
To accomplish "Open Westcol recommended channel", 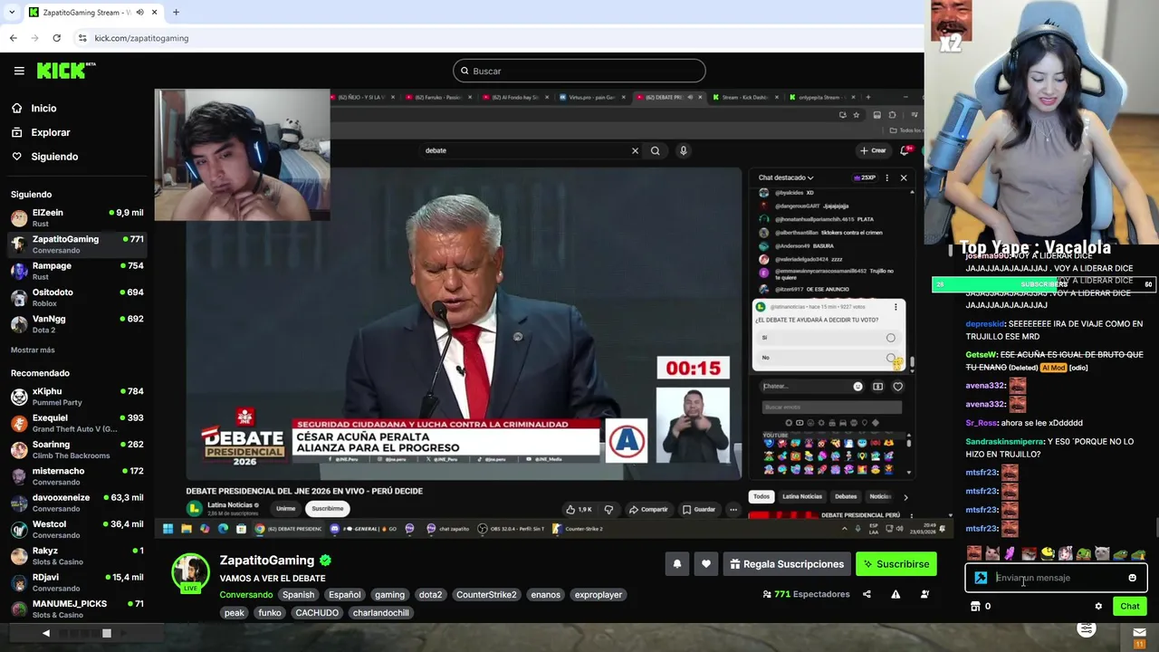I will click(77, 529).
